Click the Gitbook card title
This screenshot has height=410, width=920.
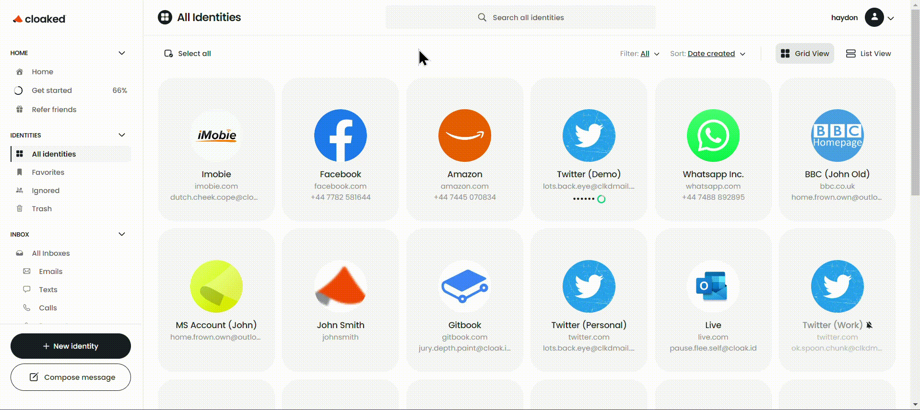pyautogui.click(x=465, y=325)
